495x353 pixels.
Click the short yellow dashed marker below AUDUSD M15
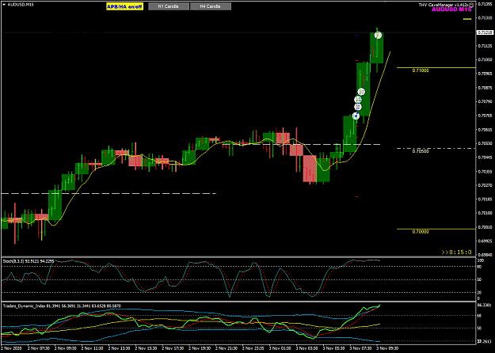[467, 19]
